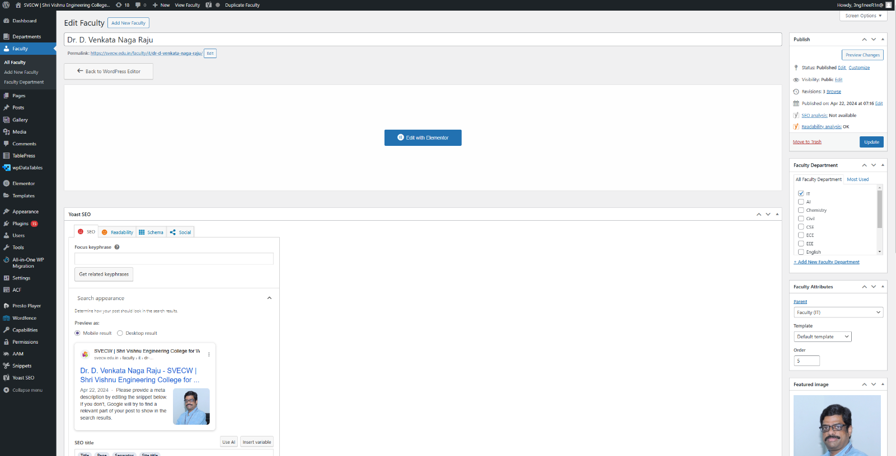Open Parent Faculty (IT) dropdown

coord(838,312)
